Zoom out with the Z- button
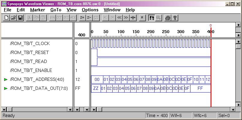Viewport: 242px width, 120px height. point(89,18)
